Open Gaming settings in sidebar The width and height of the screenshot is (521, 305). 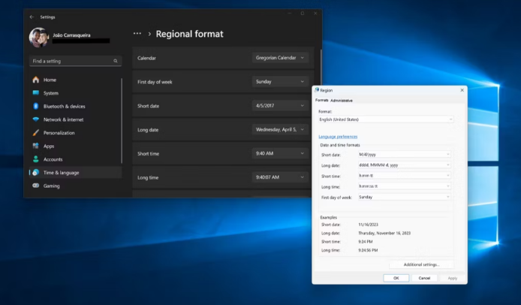[75, 186]
